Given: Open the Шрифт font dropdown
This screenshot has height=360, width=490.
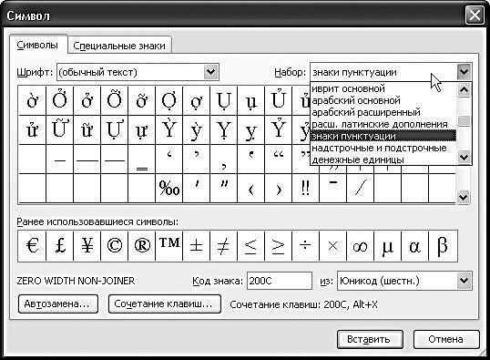Looking at the screenshot, I should coord(211,72).
